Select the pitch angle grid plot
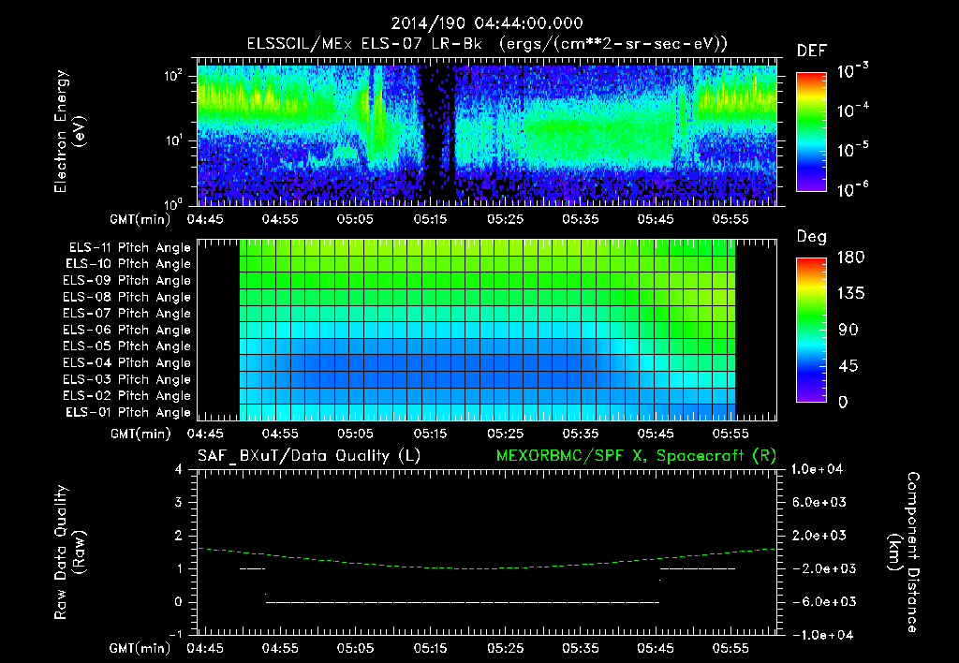The width and height of the screenshot is (959, 663). coord(487,330)
